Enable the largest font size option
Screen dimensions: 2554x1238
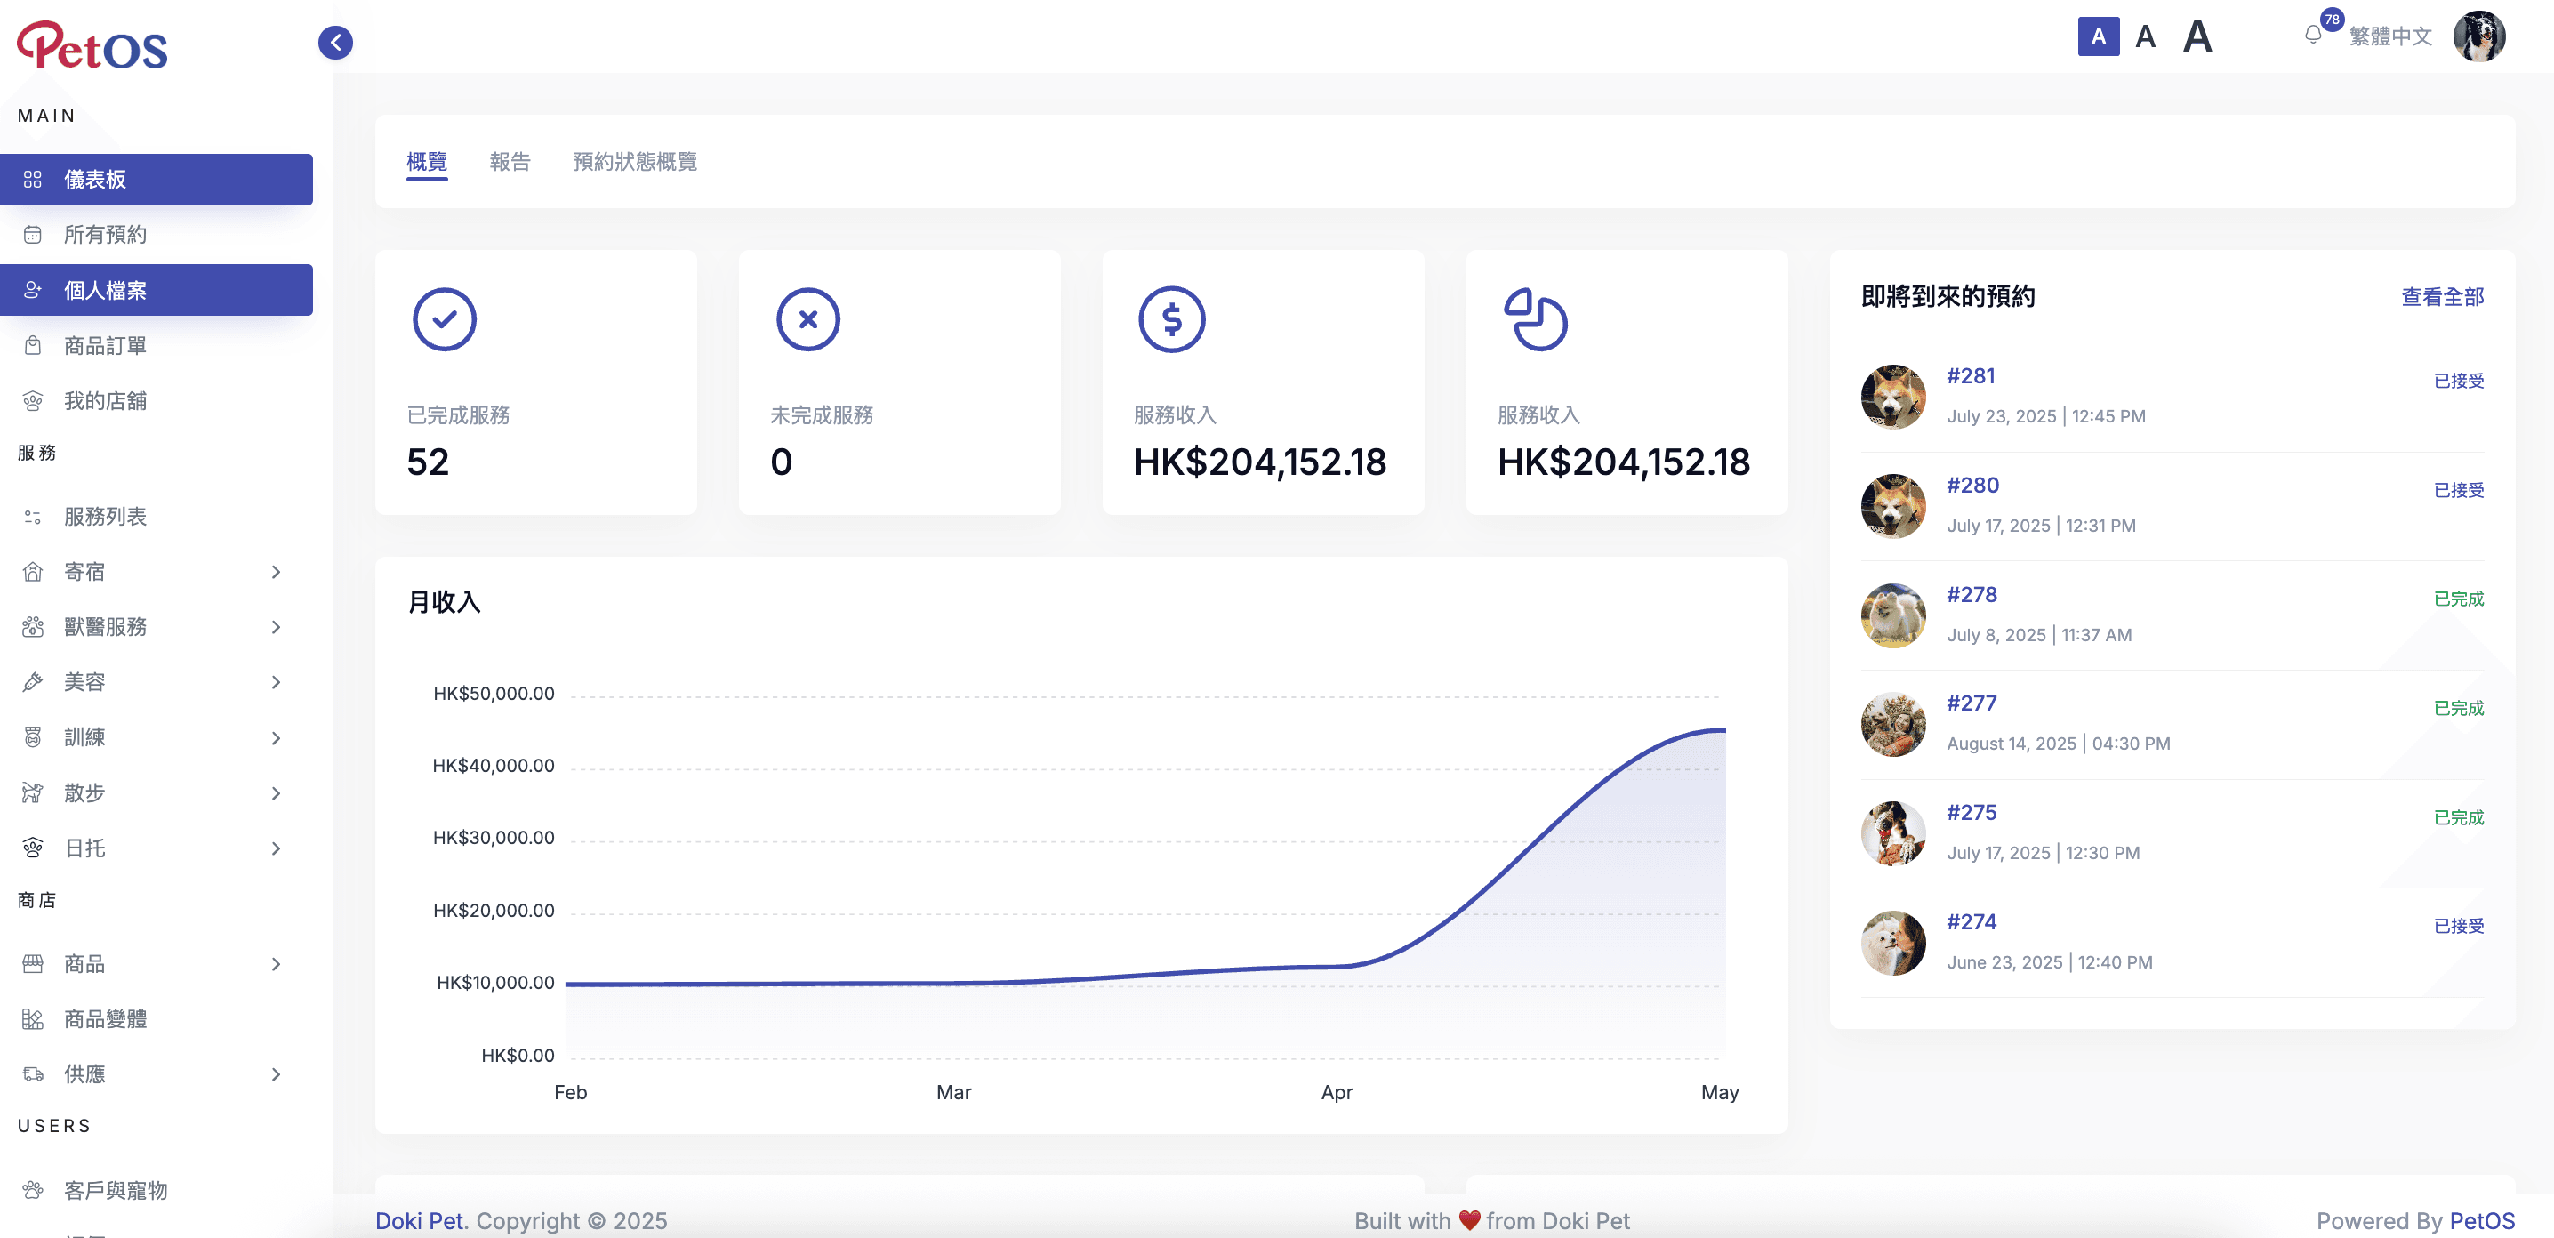pyautogui.click(x=2197, y=36)
